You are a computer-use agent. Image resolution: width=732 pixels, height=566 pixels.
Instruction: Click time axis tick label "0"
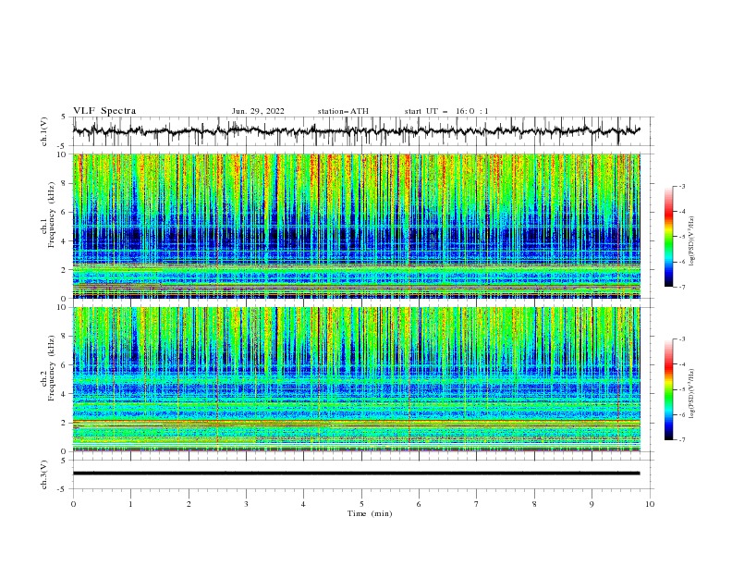73,504
